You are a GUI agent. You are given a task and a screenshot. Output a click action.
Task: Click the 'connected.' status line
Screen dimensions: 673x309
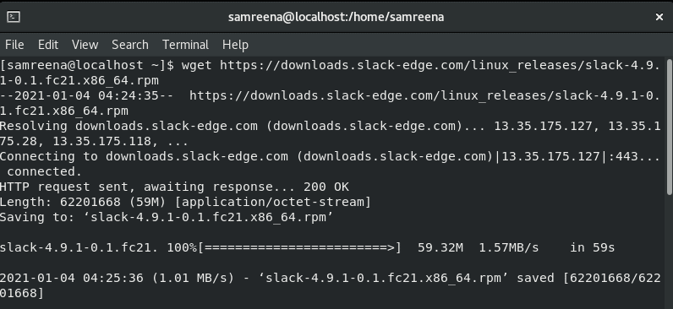pos(44,172)
